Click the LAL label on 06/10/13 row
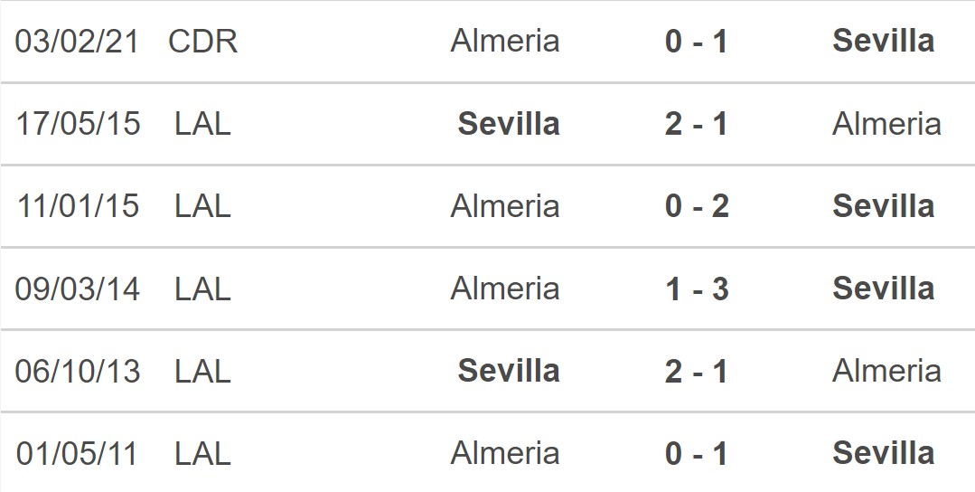Image resolution: width=975 pixels, height=492 pixels. pyautogui.click(x=202, y=371)
